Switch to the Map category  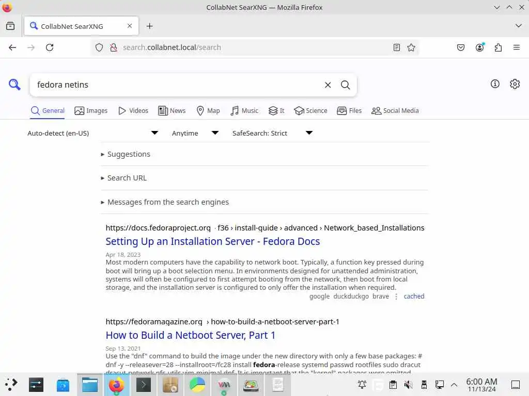(208, 111)
